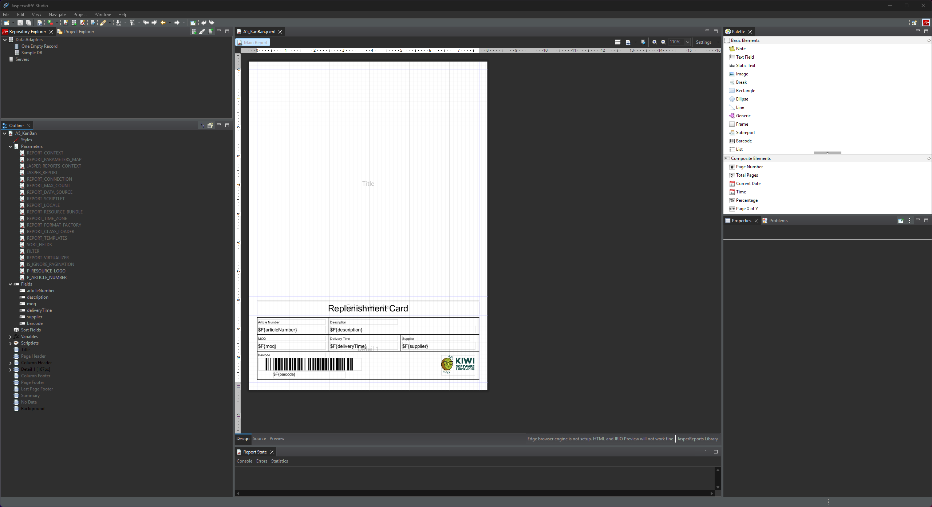
Task: Click the Zoom Out magnifier icon
Action: 663,42
